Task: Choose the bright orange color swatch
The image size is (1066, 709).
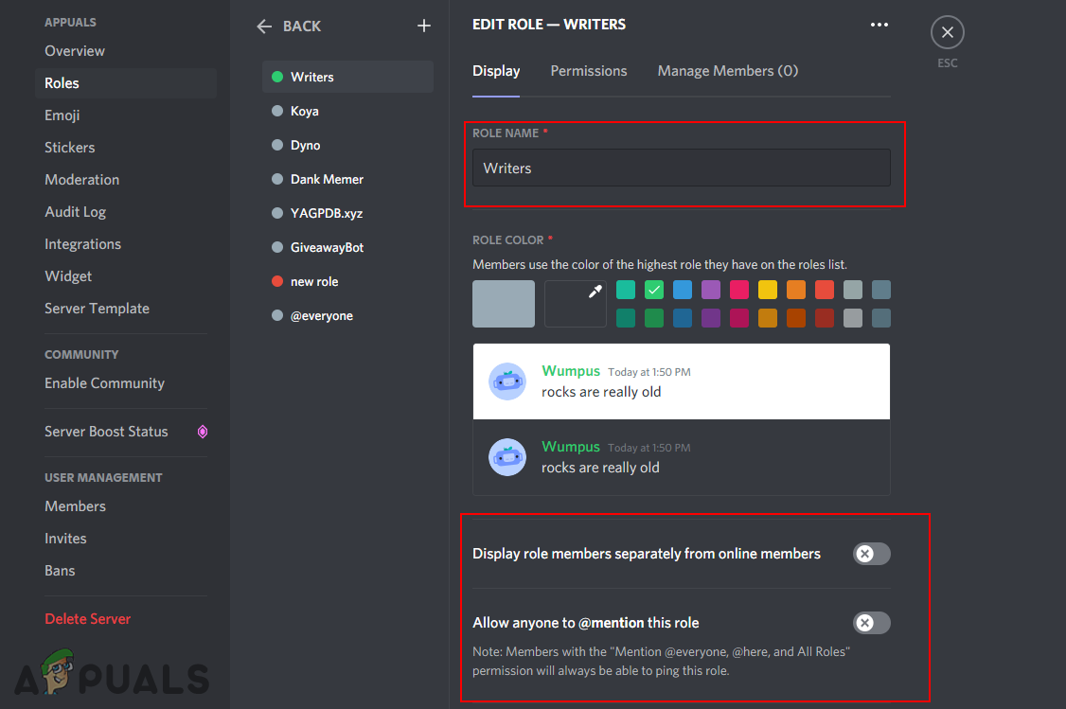Action: coord(796,290)
